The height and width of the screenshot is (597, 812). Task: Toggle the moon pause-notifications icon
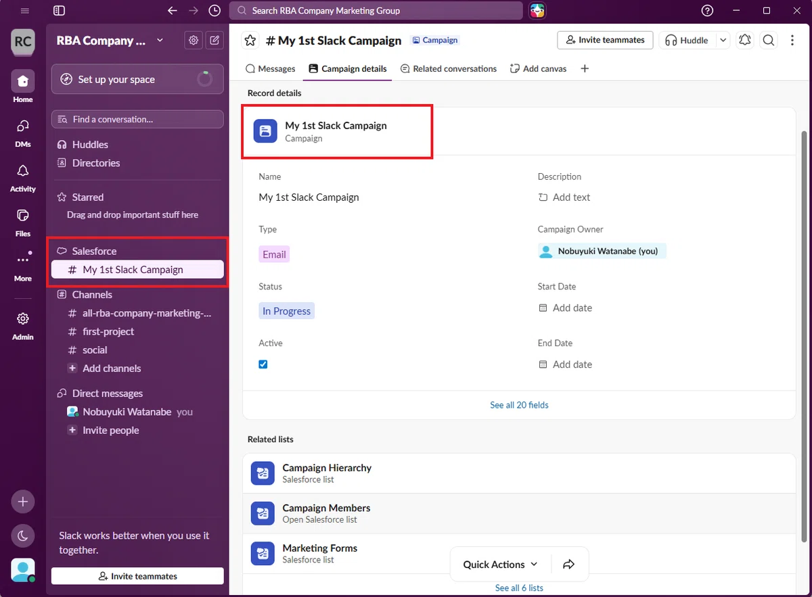[x=23, y=536]
